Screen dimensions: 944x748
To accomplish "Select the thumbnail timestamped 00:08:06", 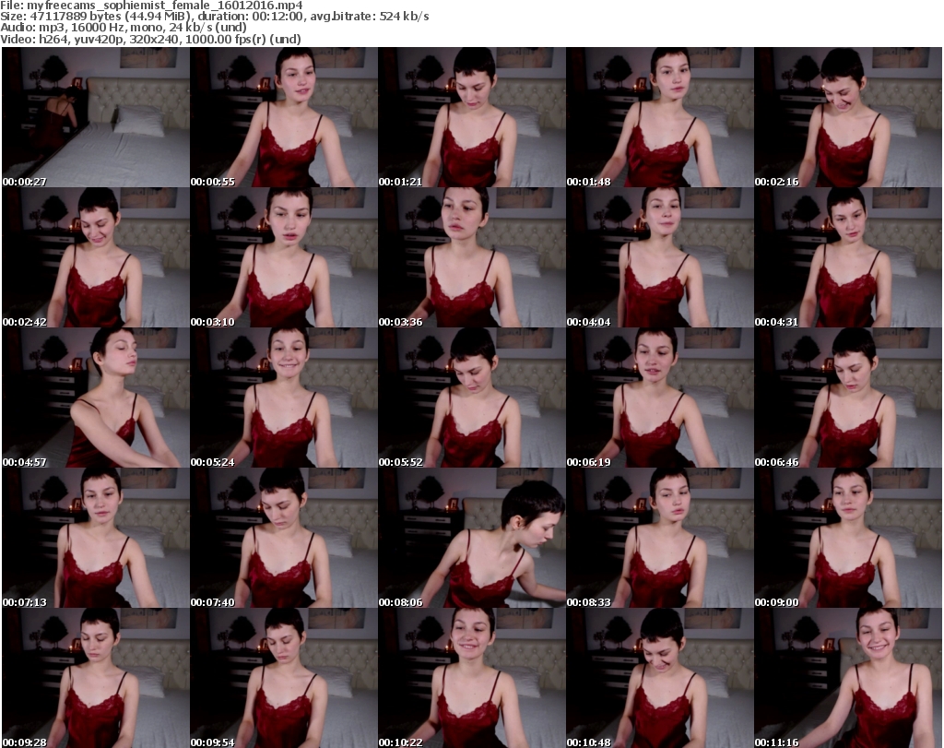I will [x=472, y=539].
